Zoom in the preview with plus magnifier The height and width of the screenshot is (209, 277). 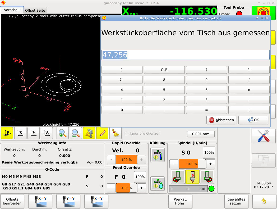point(63,133)
